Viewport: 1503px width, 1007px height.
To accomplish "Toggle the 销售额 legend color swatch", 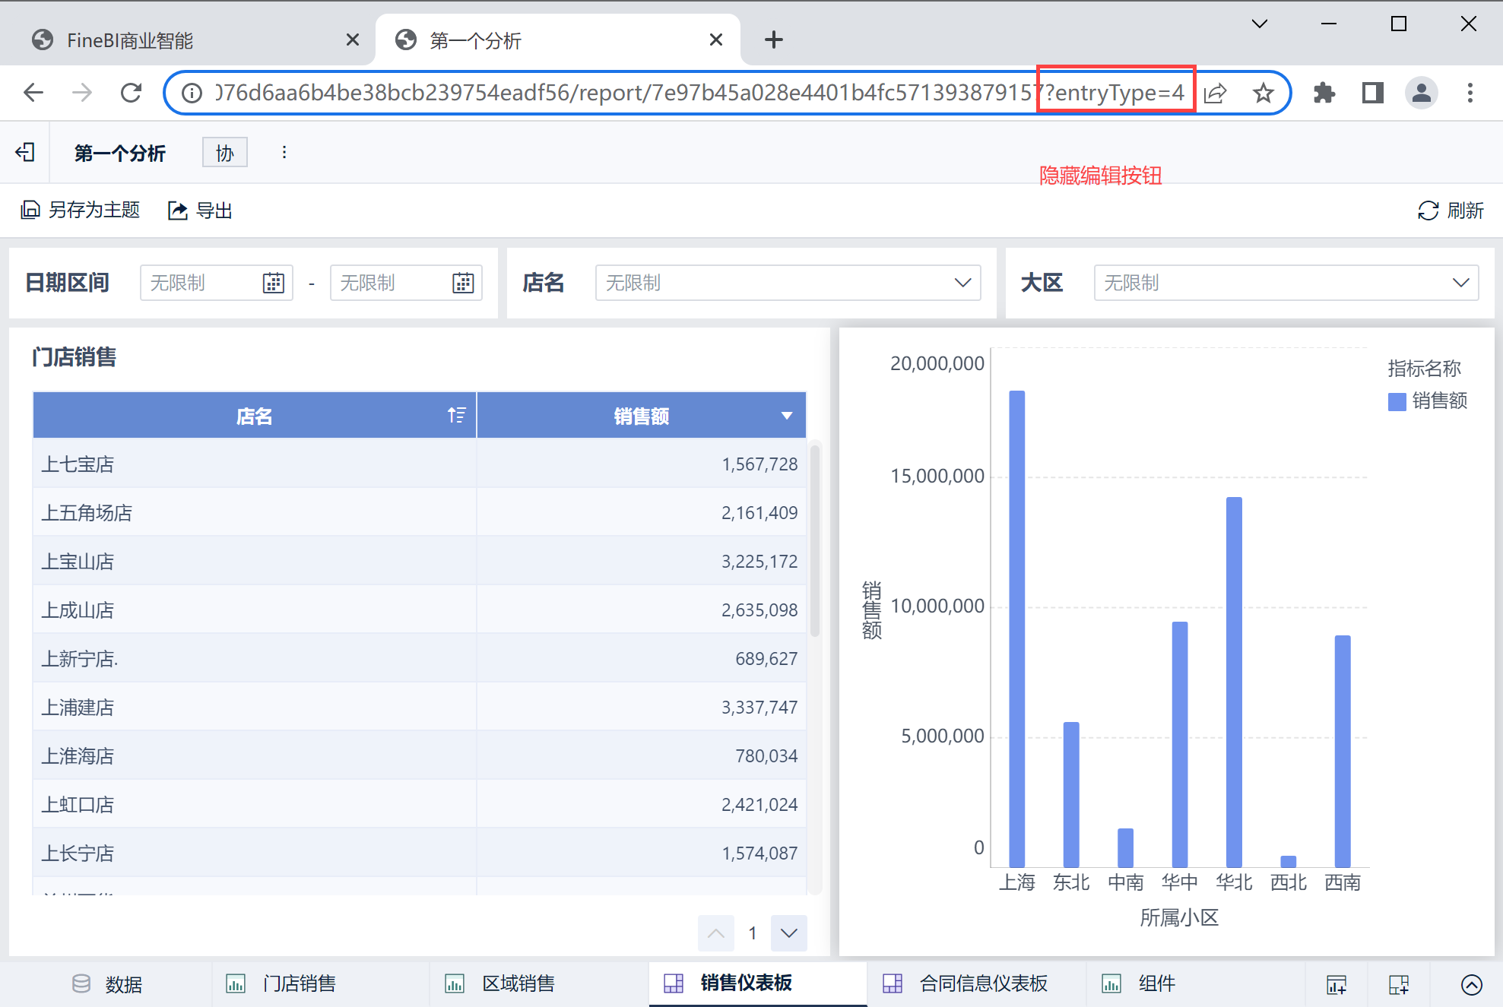I will (x=1397, y=401).
